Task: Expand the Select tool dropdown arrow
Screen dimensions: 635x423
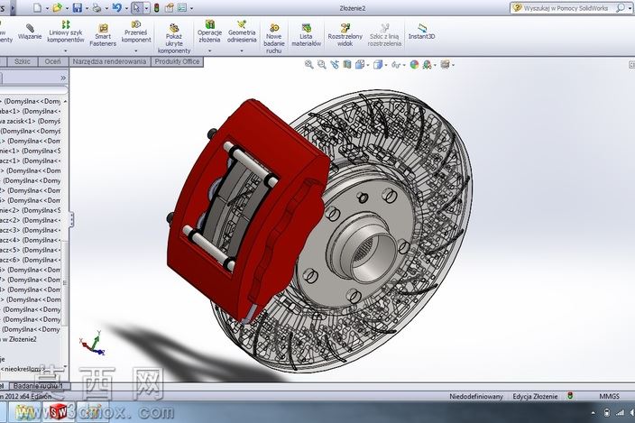Action: click(146, 8)
